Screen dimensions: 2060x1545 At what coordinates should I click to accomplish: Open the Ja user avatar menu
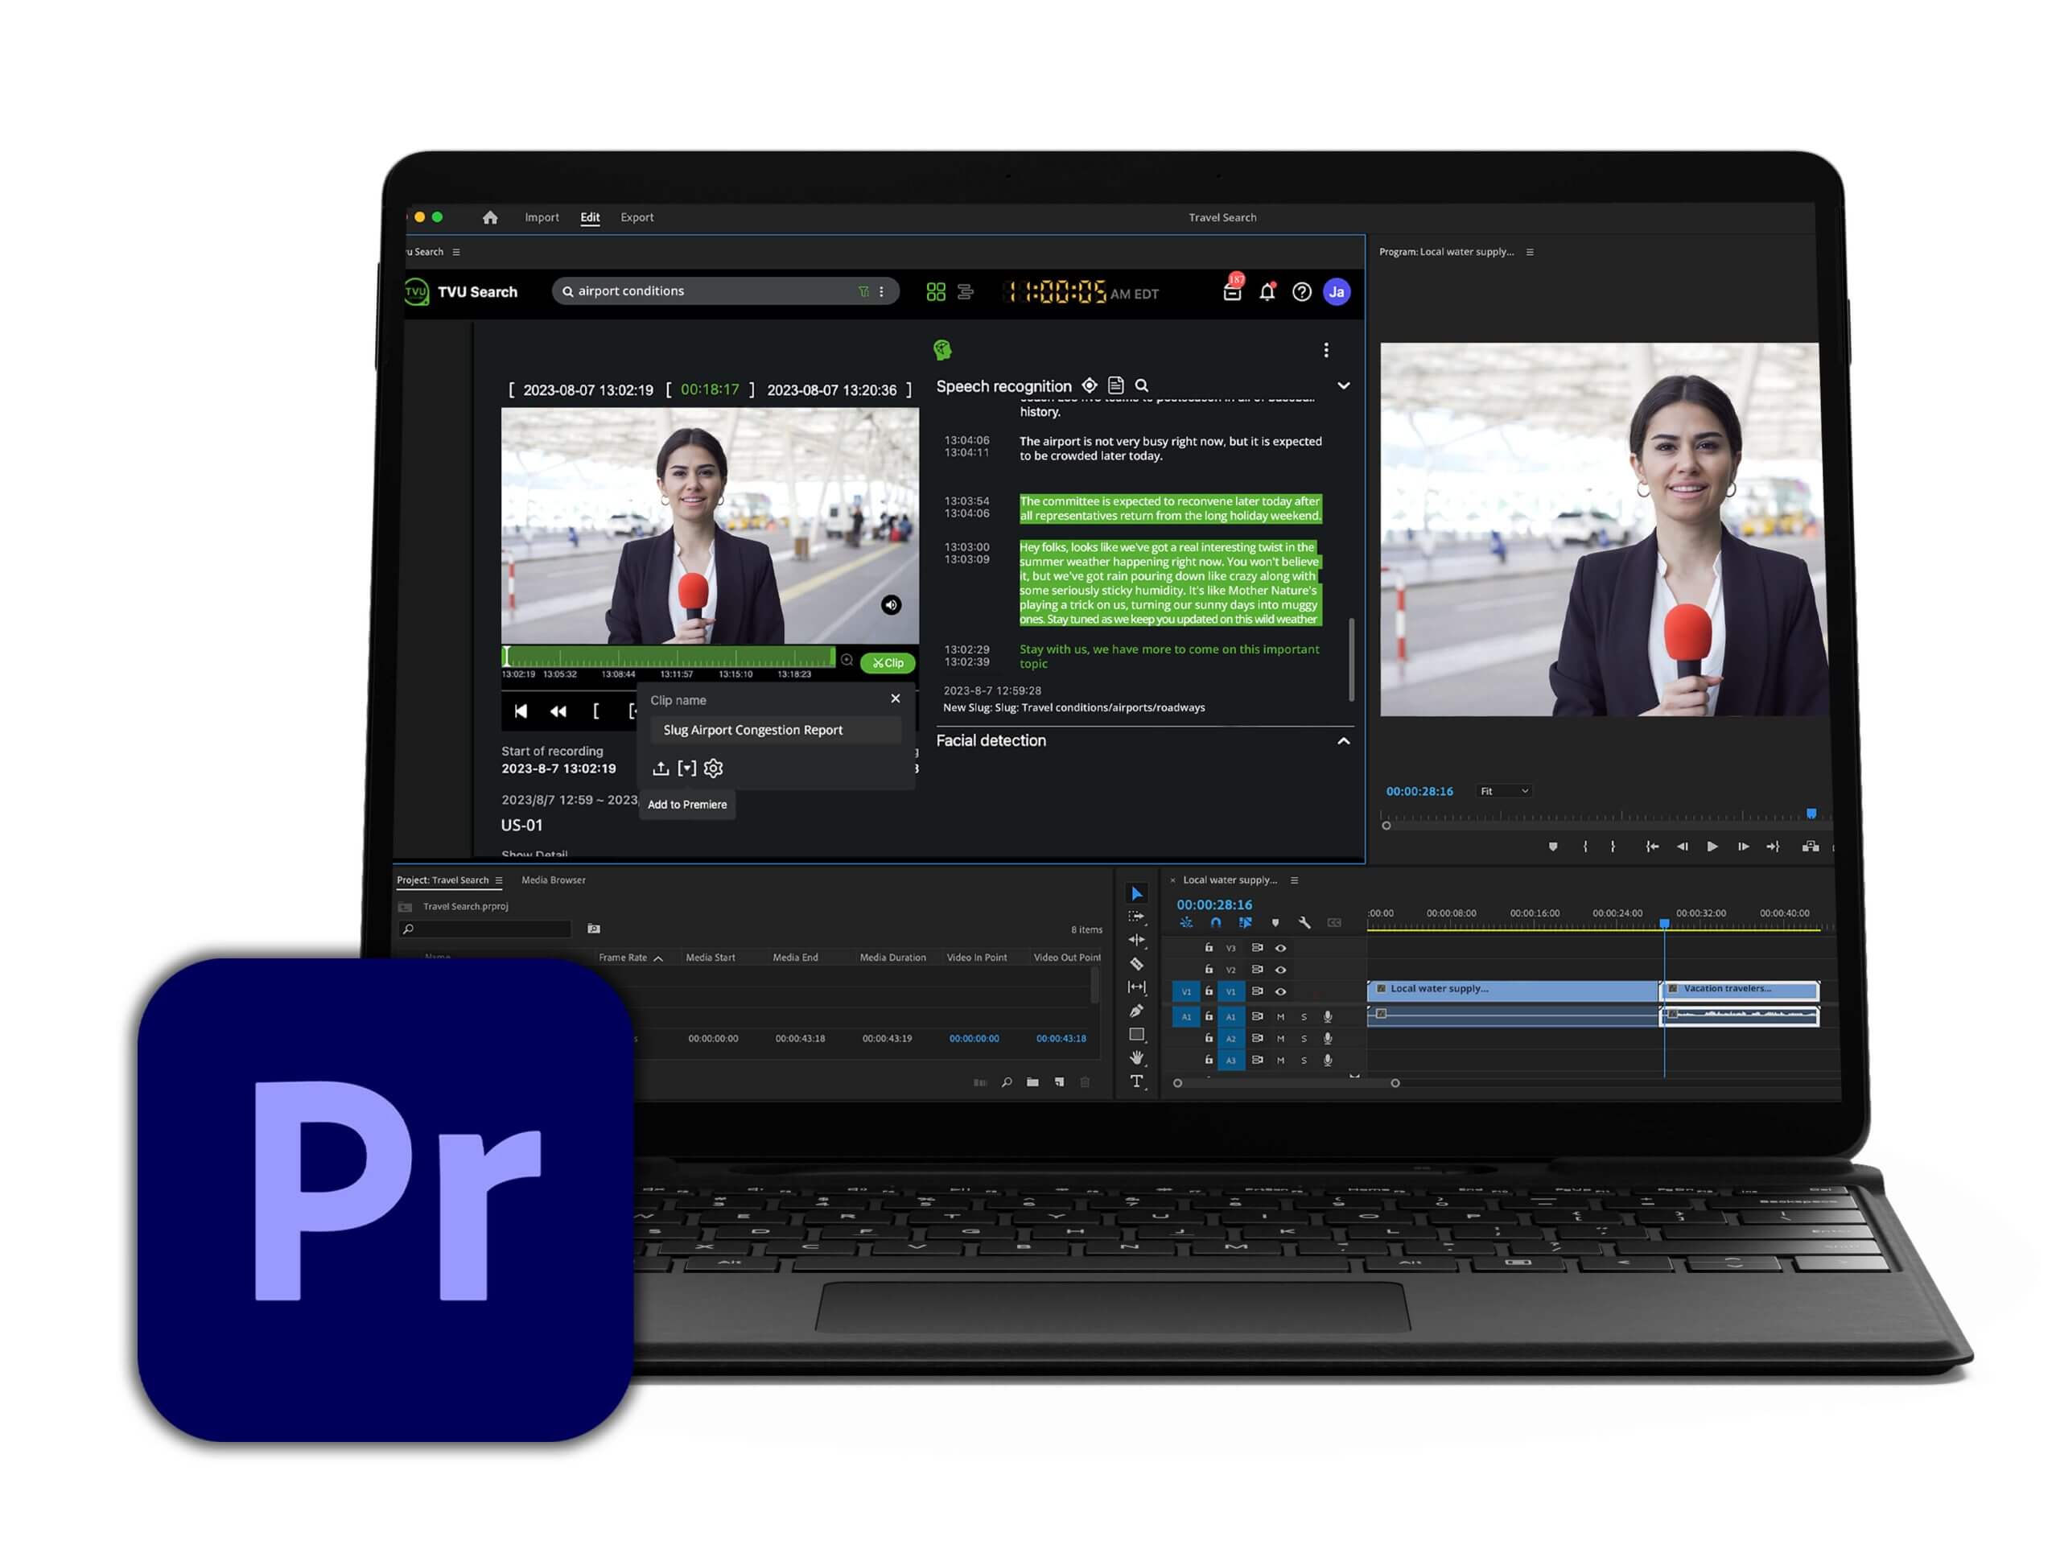click(1337, 292)
